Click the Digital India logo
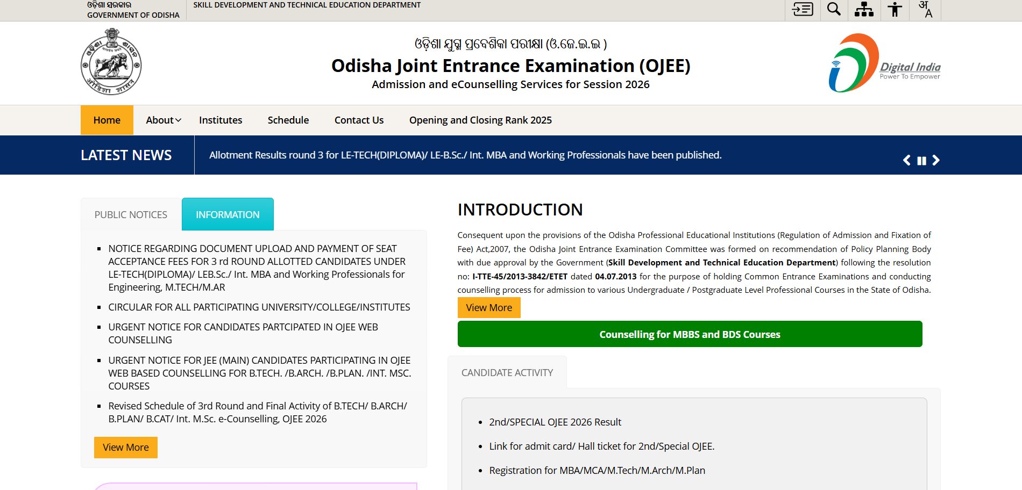1022x490 pixels. pos(884,63)
